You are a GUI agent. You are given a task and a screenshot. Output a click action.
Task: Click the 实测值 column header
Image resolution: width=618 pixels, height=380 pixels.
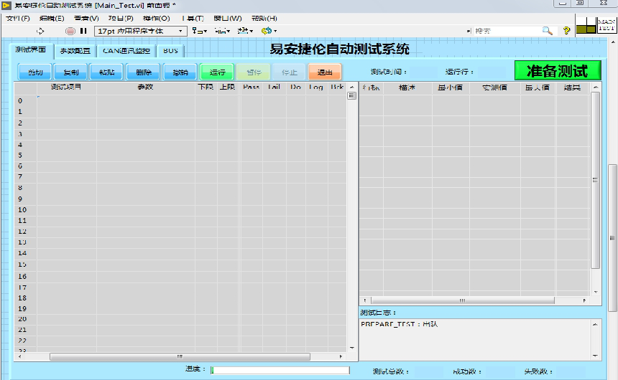click(x=494, y=87)
